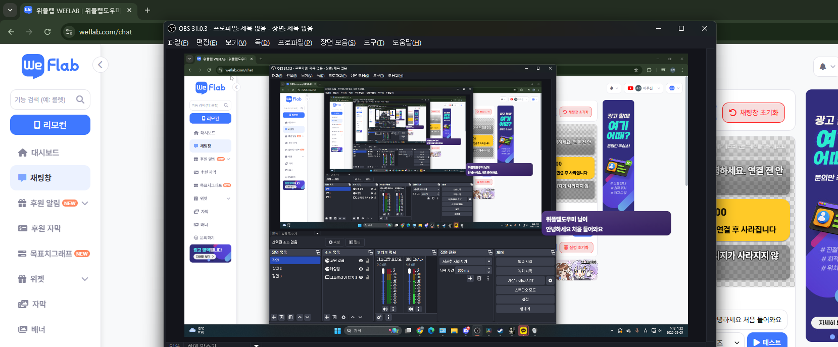Open the browser tab search dropdown
Screen dimensions: 838x347
[x=10, y=10]
